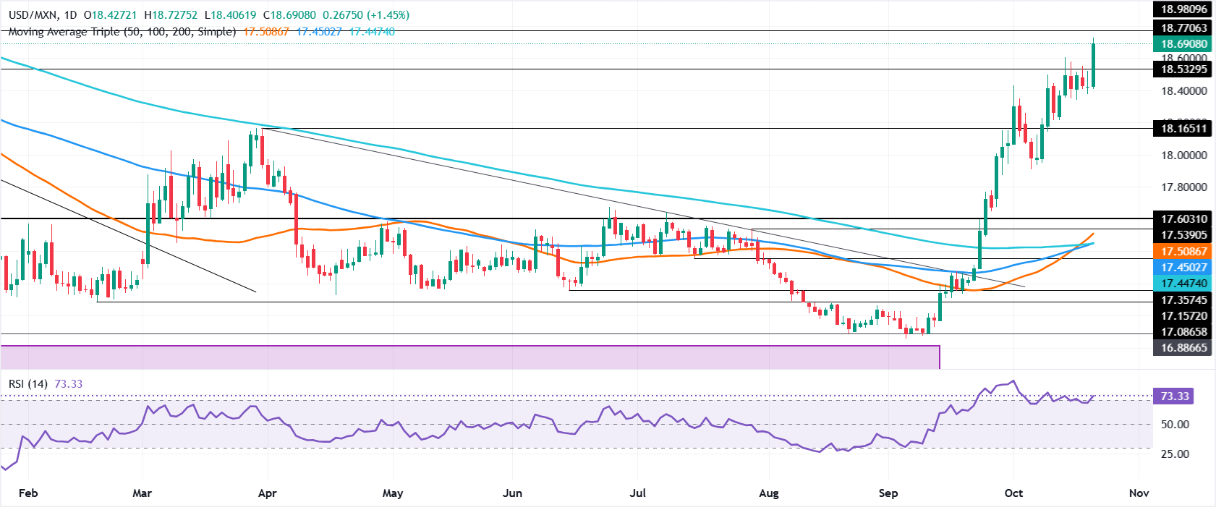1216x510 pixels.
Task: Click the Jul time axis label
Action: pyautogui.click(x=638, y=493)
